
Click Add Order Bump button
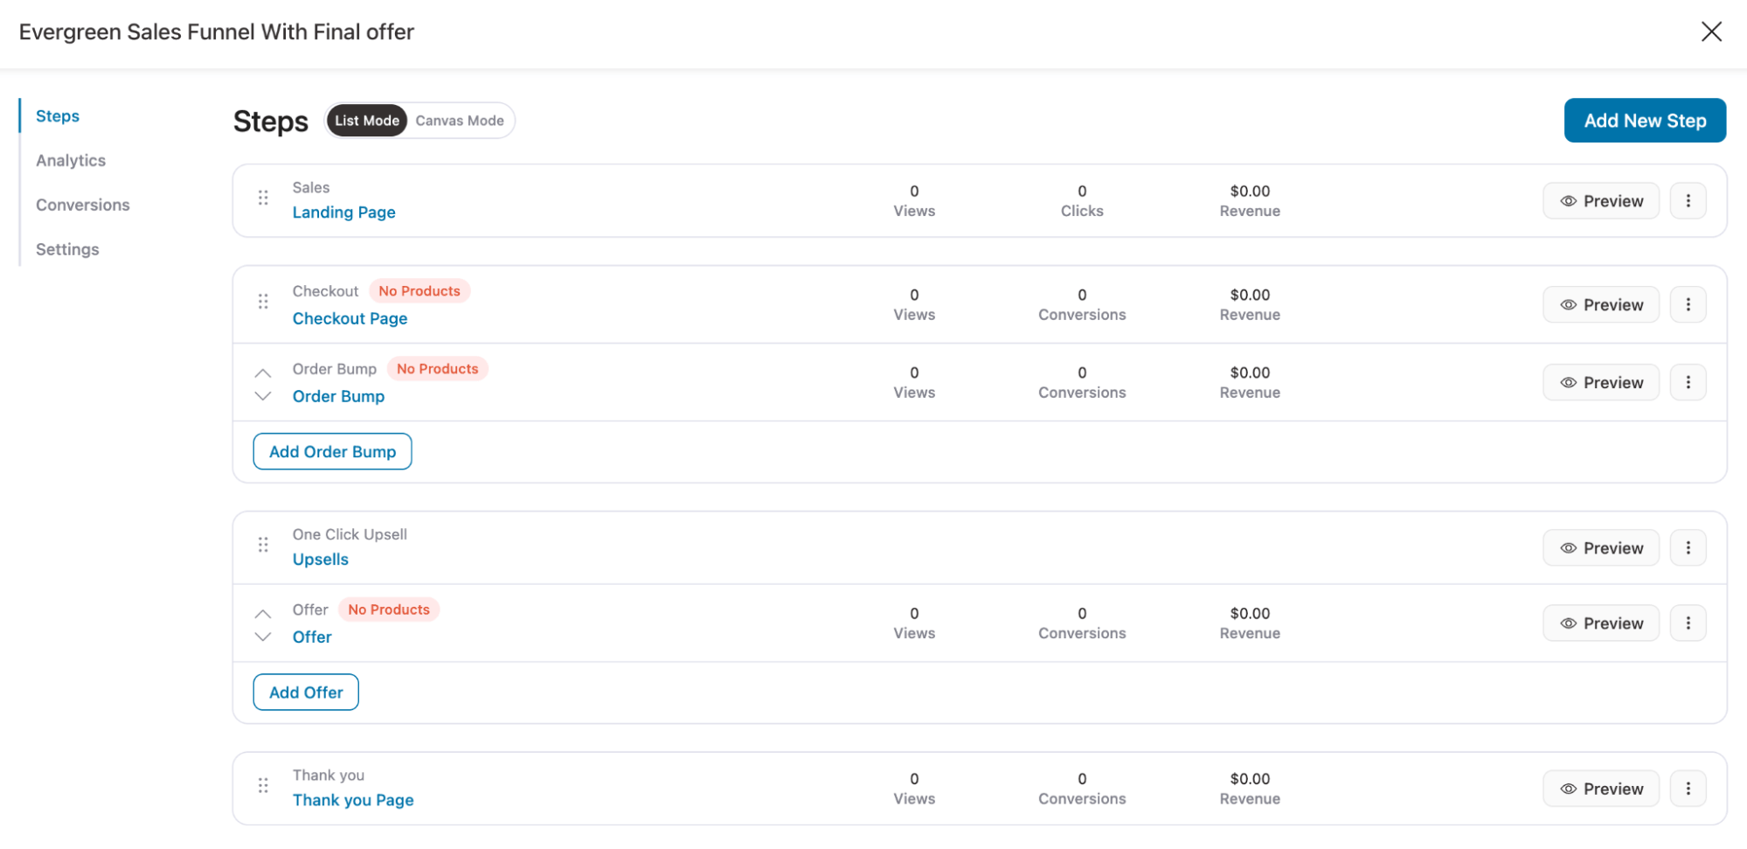click(x=332, y=452)
